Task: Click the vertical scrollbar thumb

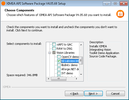Action: 81,60
